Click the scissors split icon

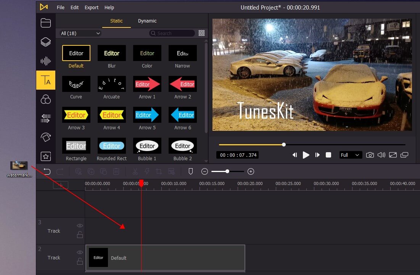coord(135,171)
